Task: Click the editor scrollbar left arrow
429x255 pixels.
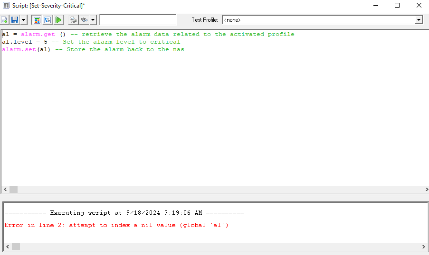Action: pyautogui.click(x=6, y=189)
